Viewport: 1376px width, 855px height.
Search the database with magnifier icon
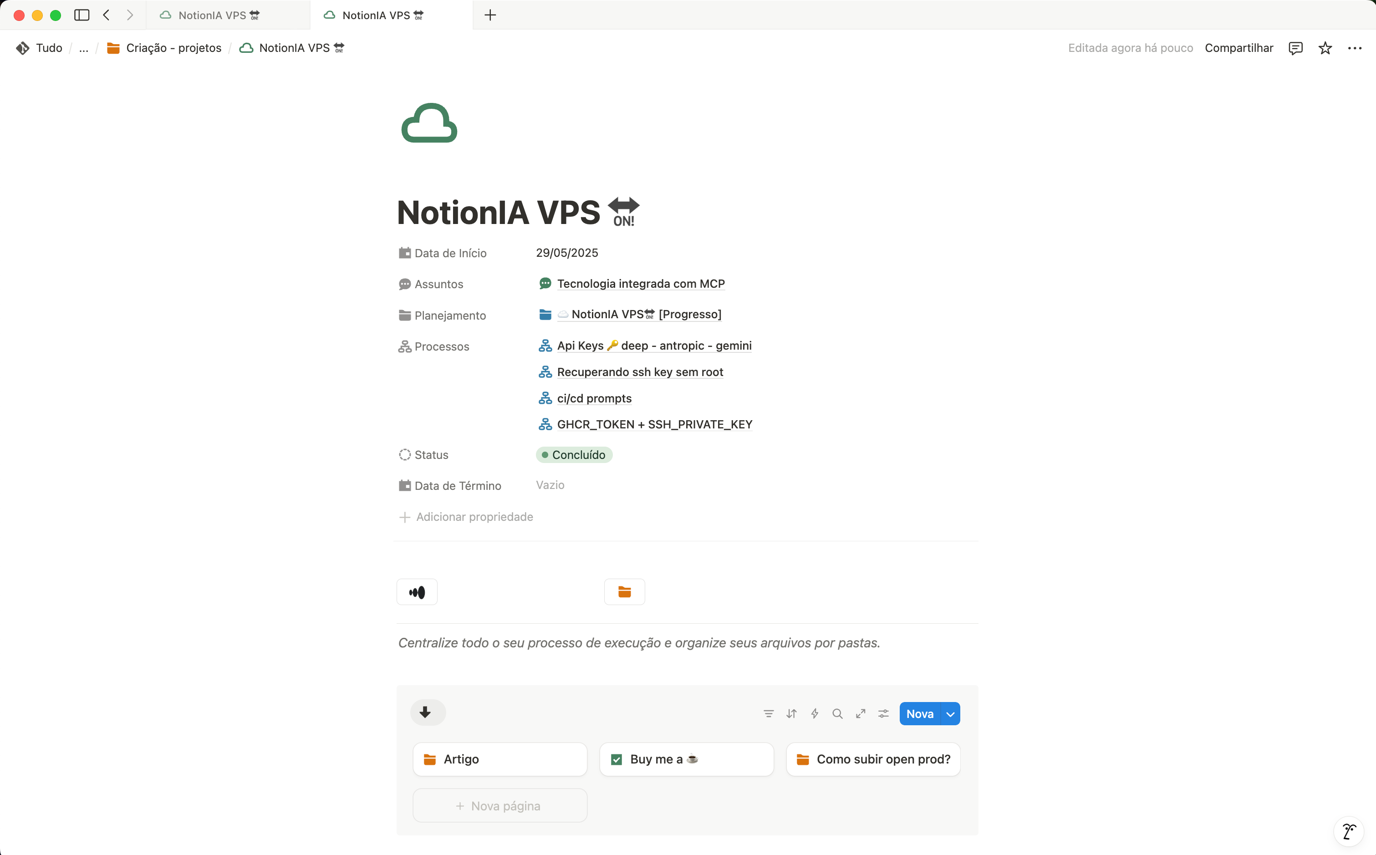coord(838,713)
